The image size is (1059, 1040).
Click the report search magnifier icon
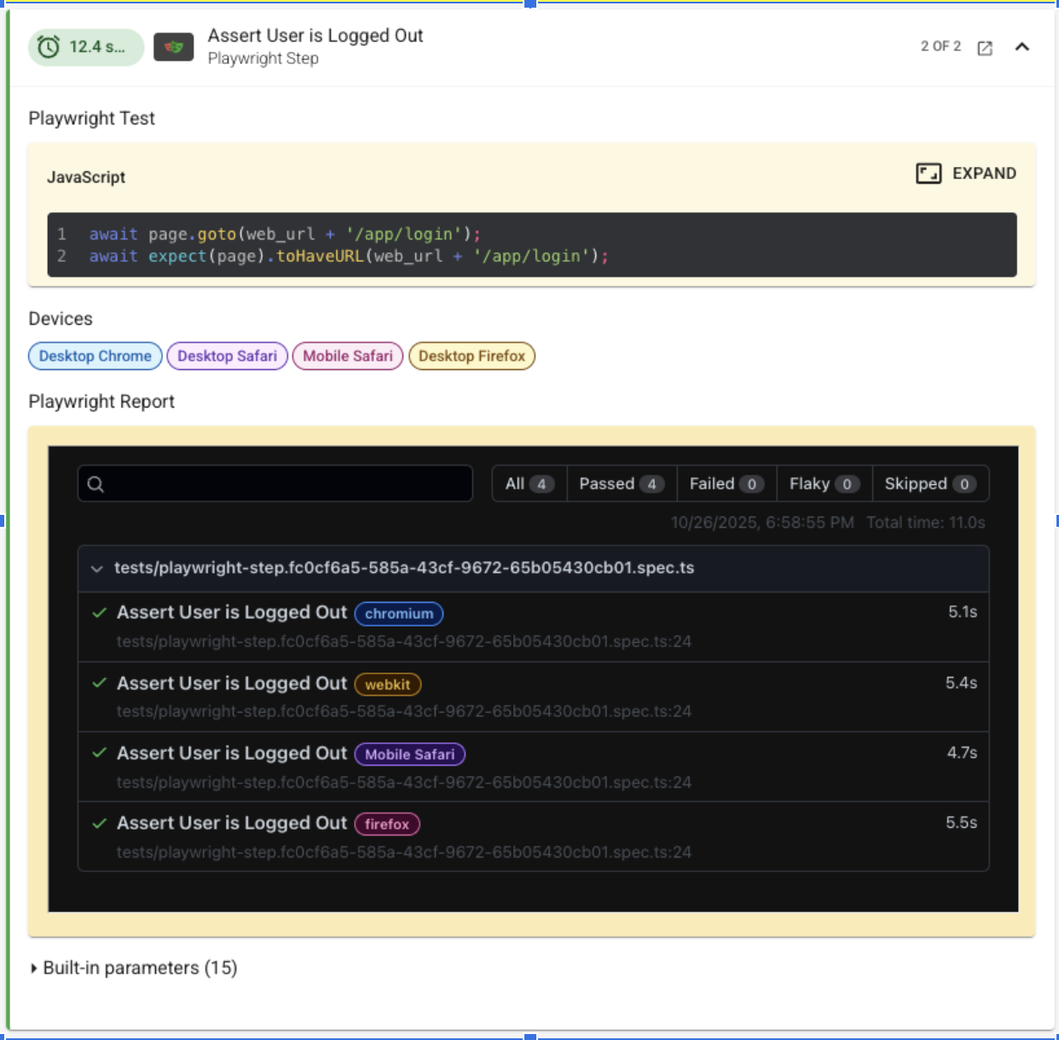[95, 484]
